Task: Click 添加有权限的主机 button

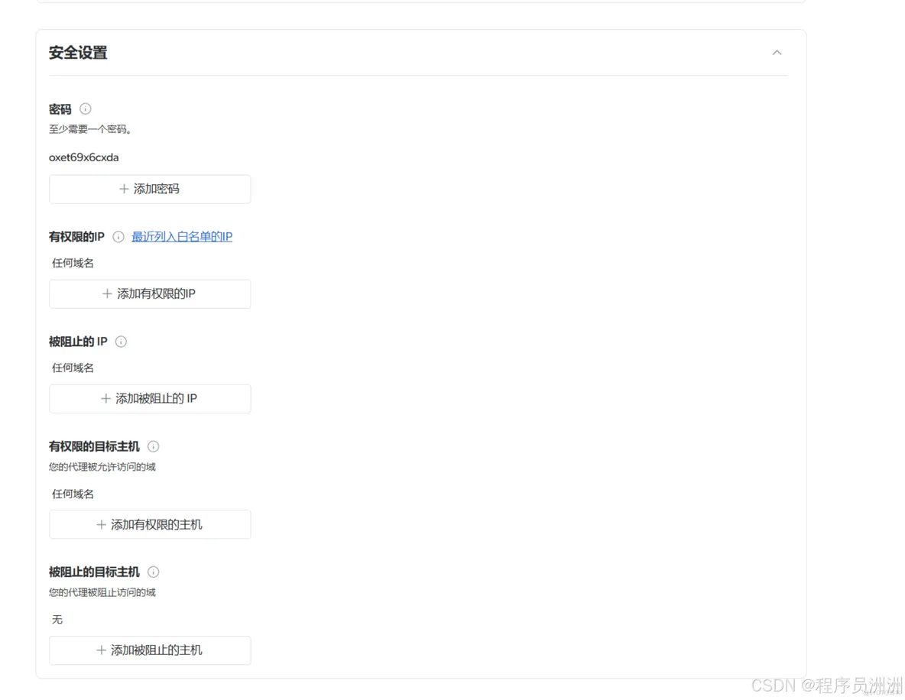Action: pyautogui.click(x=150, y=524)
